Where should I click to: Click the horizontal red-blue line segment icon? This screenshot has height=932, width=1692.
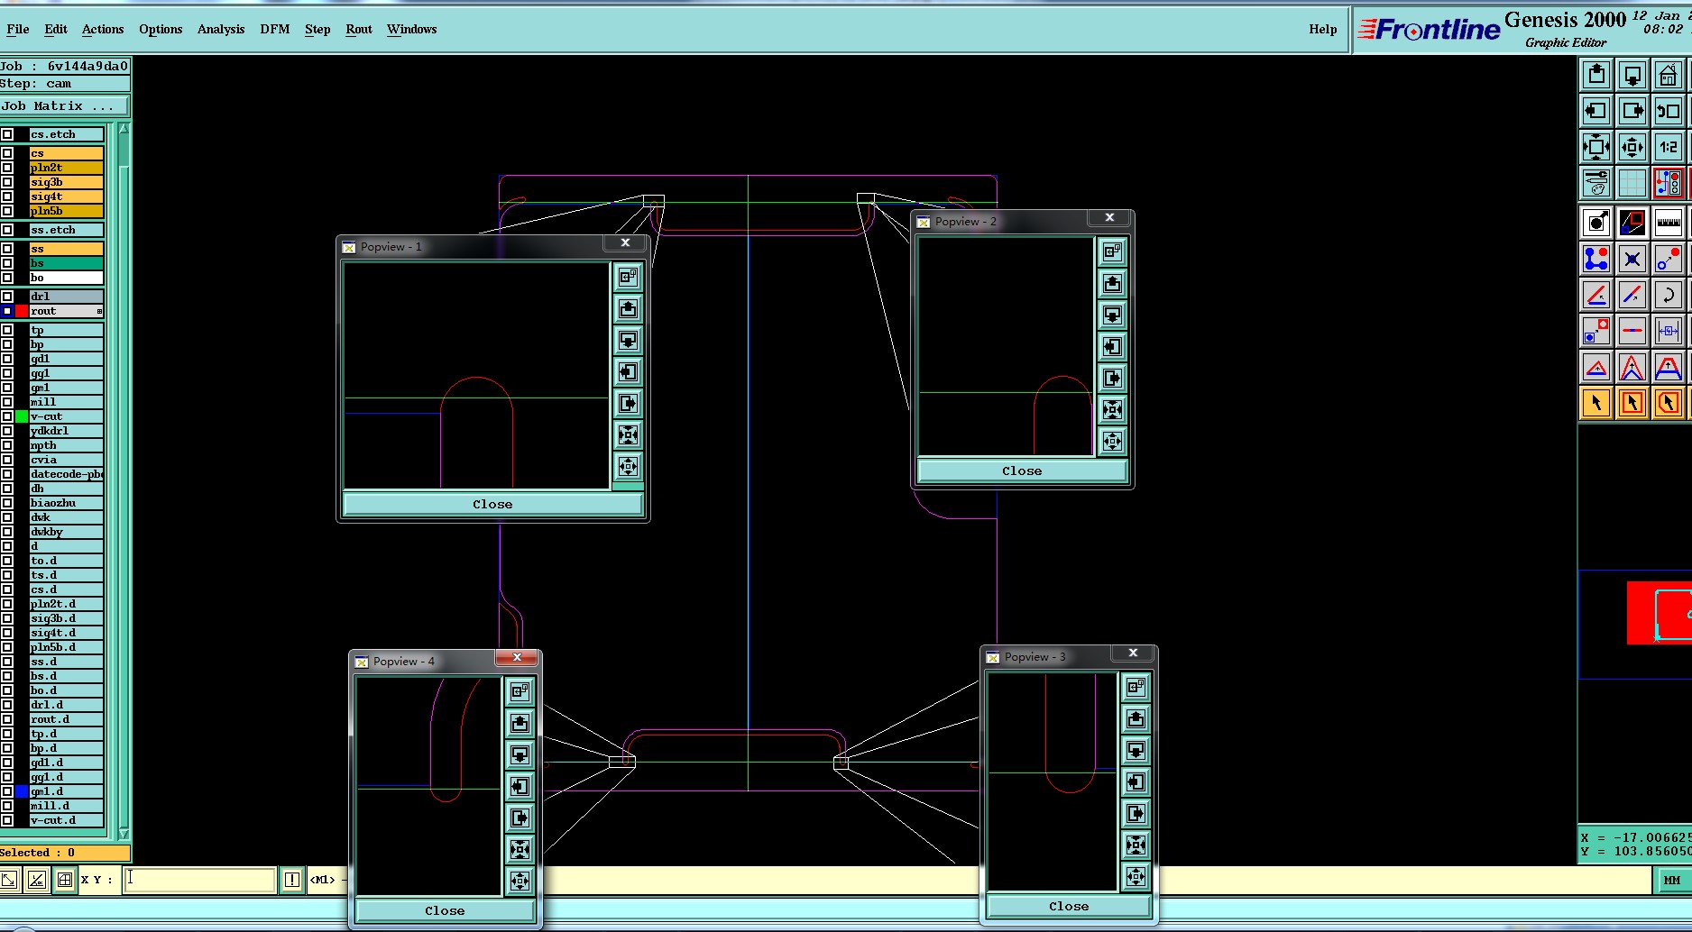tap(1632, 331)
